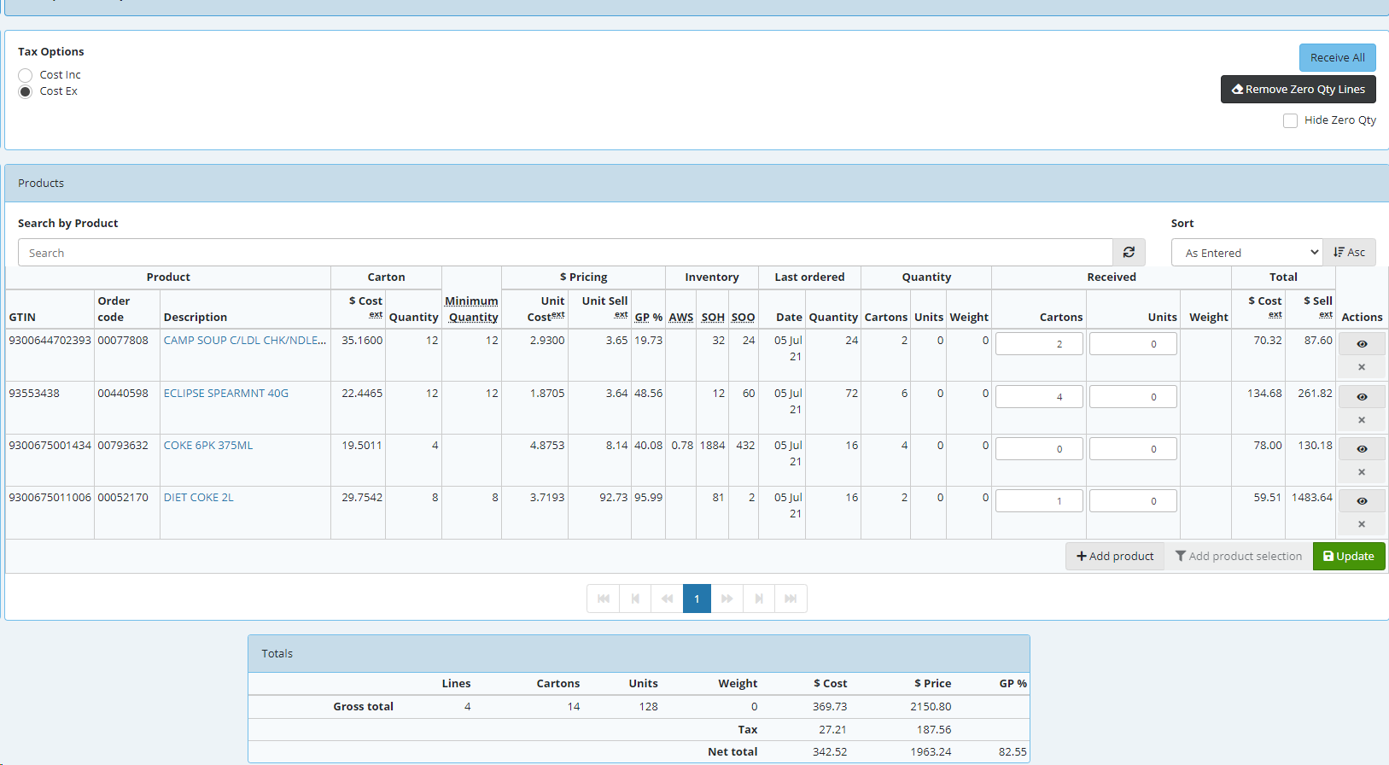Click the Tax $ Price value 187.56
1389x765 pixels.
click(x=934, y=729)
